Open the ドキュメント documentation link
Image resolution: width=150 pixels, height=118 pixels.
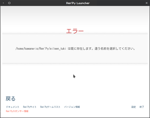coord(13,107)
